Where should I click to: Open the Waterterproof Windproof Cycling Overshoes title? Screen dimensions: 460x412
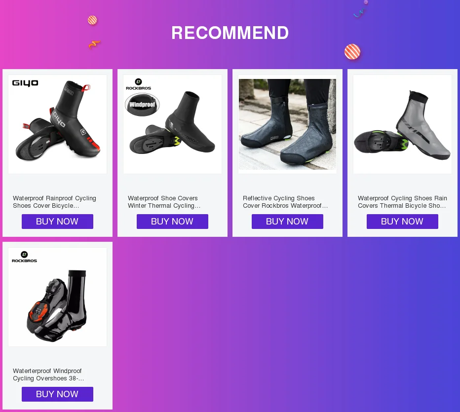pyautogui.click(x=48, y=375)
